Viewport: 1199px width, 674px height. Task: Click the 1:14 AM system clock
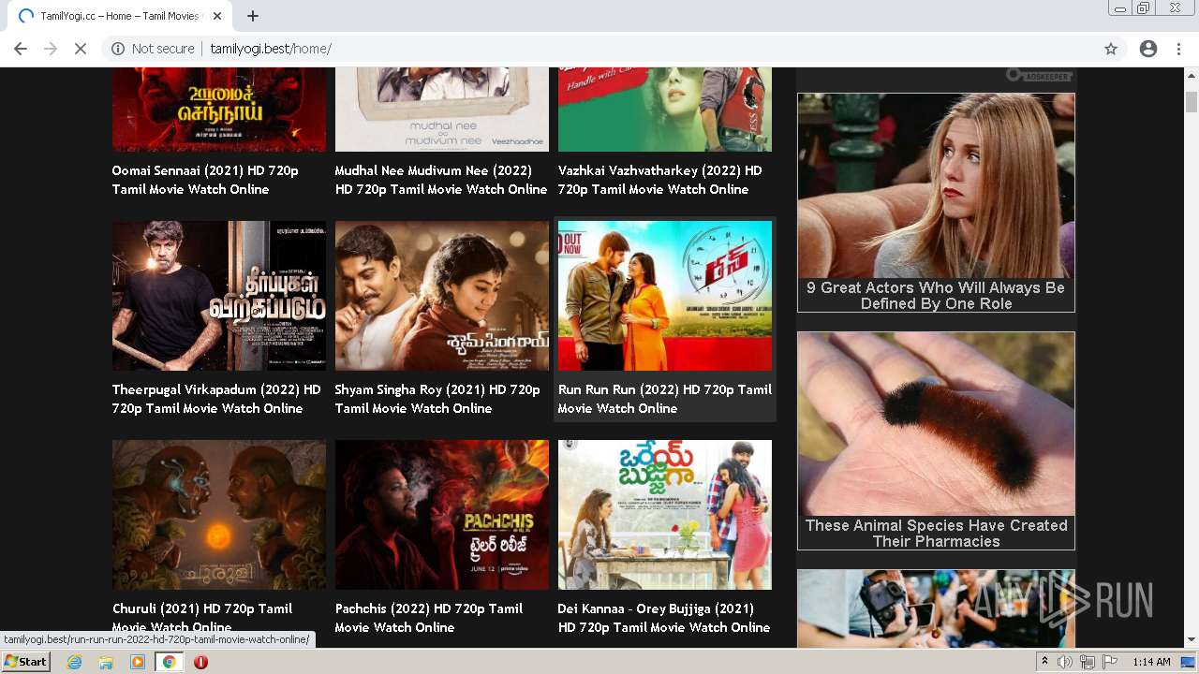(x=1151, y=662)
